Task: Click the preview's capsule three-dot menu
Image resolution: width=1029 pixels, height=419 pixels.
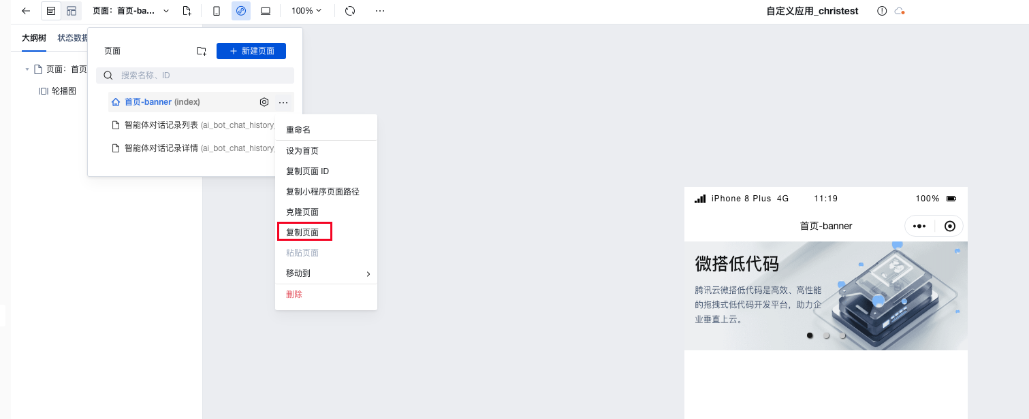Action: (919, 227)
